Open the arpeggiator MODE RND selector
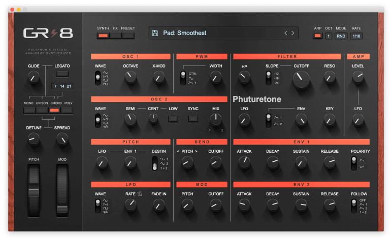Image resolution: width=392 pixels, height=241 pixels. (x=341, y=36)
